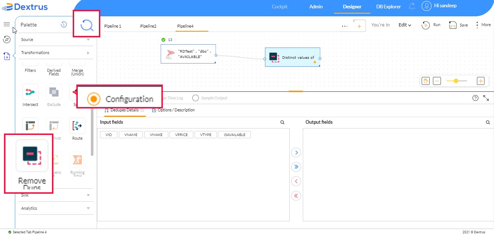Select the VID input field chip
Viewport: 494px width, 234px height.
pos(109,135)
